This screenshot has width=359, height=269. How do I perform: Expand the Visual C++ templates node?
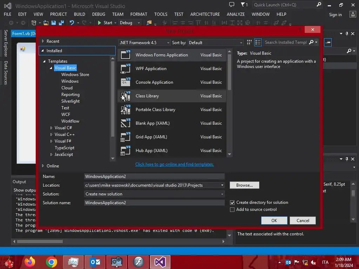[x=51, y=134]
